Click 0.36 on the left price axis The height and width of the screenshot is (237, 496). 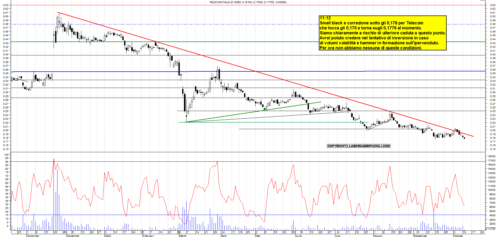[6, 70]
